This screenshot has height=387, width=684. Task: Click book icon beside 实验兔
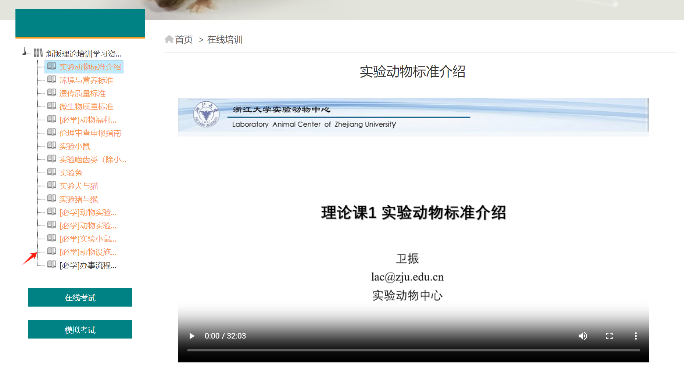[52, 172]
